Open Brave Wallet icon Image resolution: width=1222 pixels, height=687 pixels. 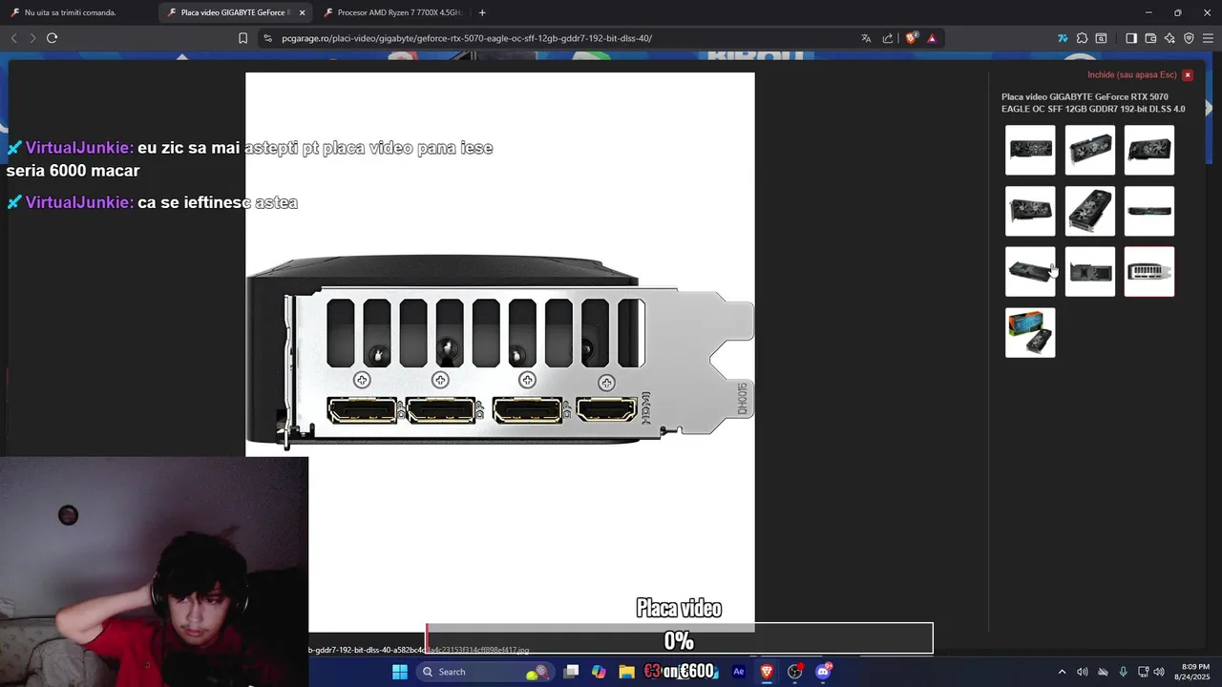click(1150, 38)
